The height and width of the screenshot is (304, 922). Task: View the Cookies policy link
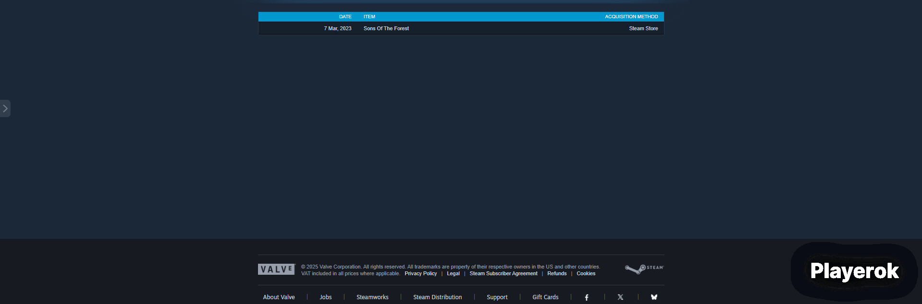coord(586,274)
